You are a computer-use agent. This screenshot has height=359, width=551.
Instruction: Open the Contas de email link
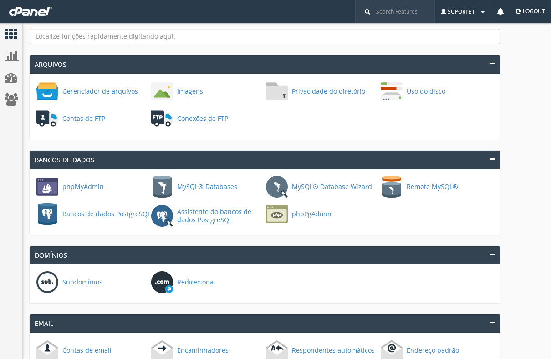coord(87,350)
